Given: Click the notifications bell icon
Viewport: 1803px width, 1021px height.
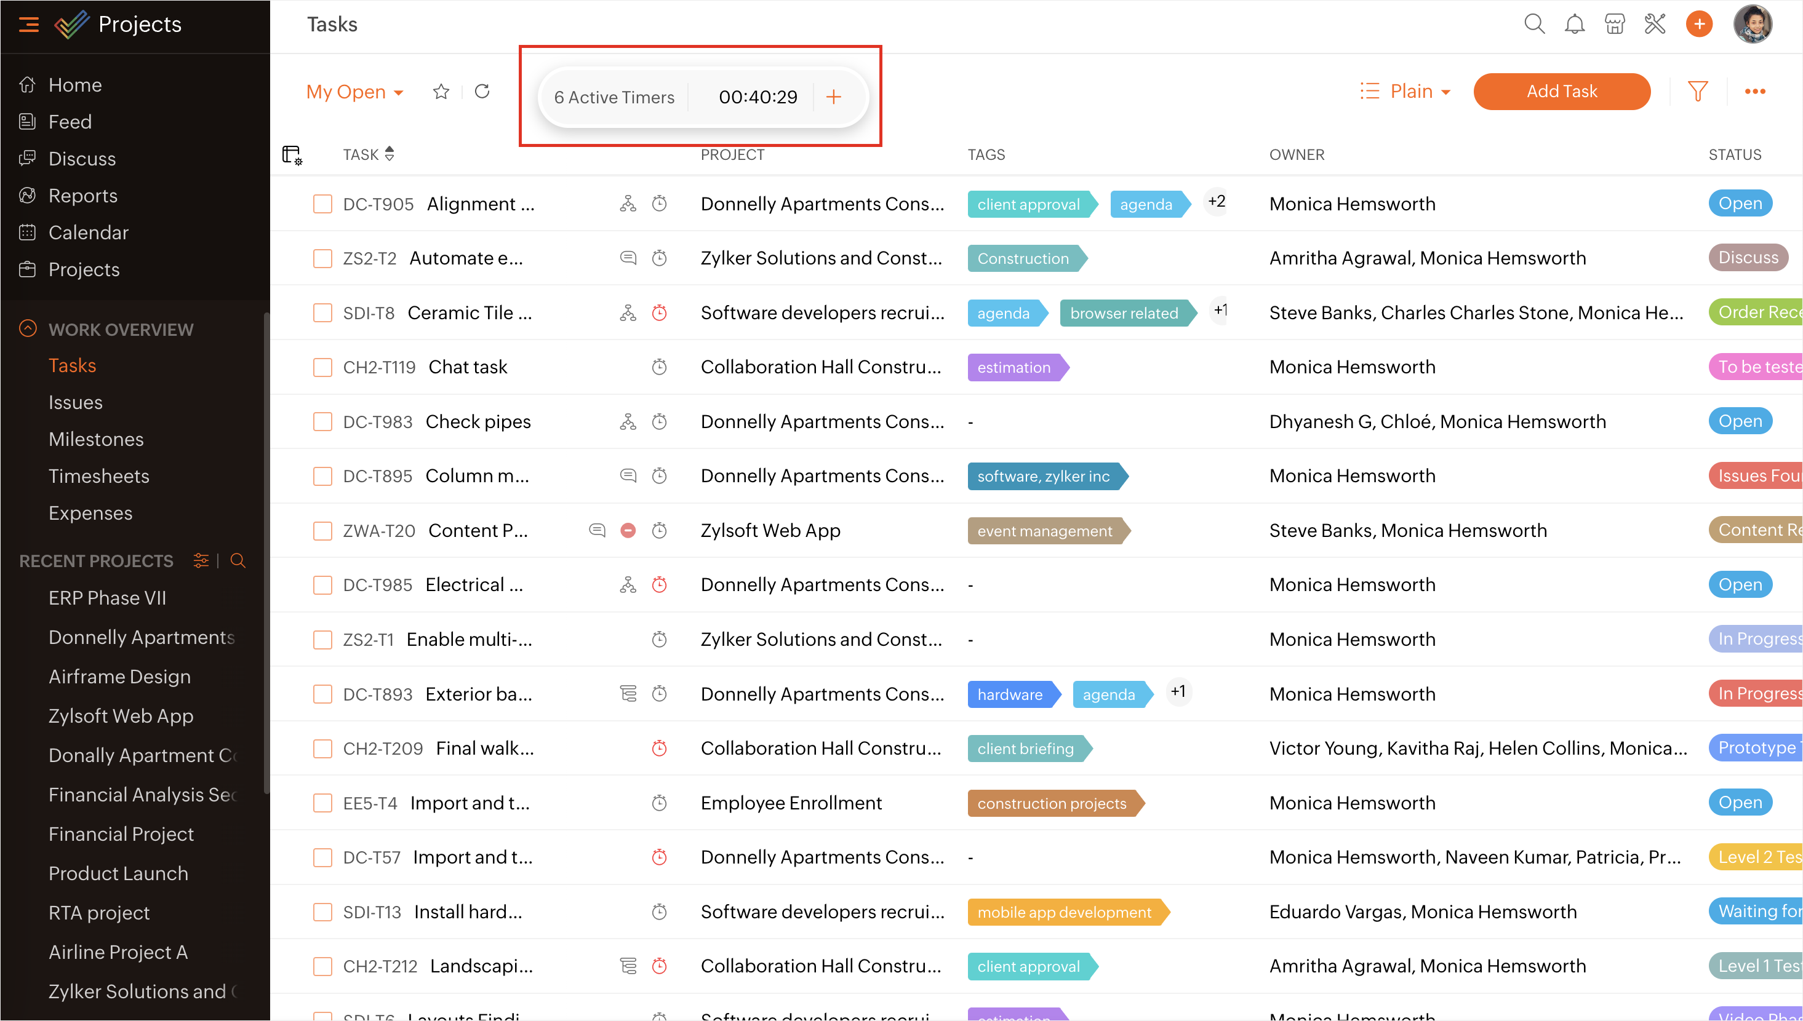Looking at the screenshot, I should pos(1574,25).
